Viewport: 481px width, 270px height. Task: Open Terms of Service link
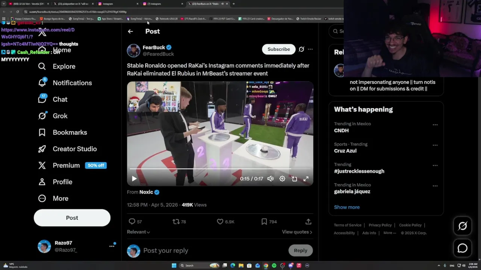tap(348, 225)
